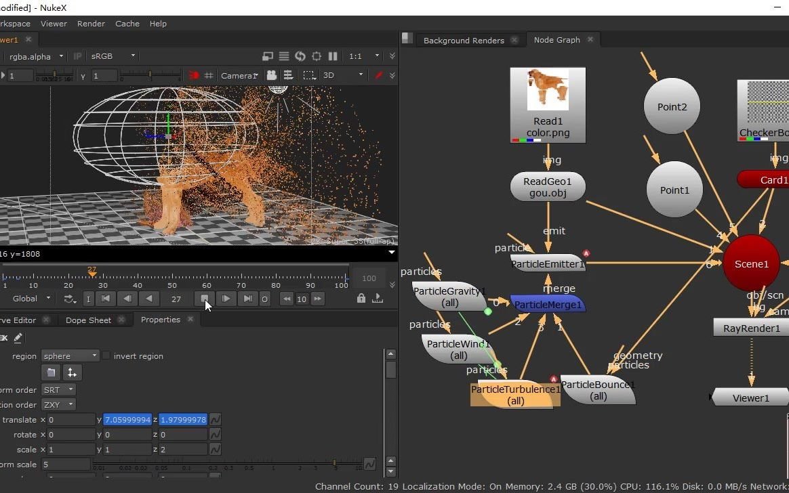The height and width of the screenshot is (493, 789).
Task: Click the file import icon under region
Action: click(50, 372)
